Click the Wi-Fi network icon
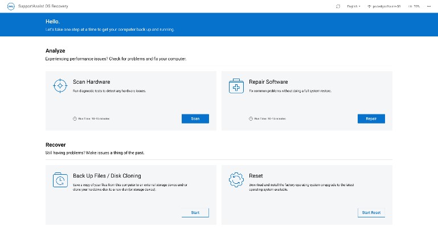 tap(369, 6)
